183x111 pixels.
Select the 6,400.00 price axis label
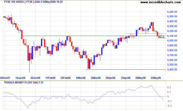point(172,21)
